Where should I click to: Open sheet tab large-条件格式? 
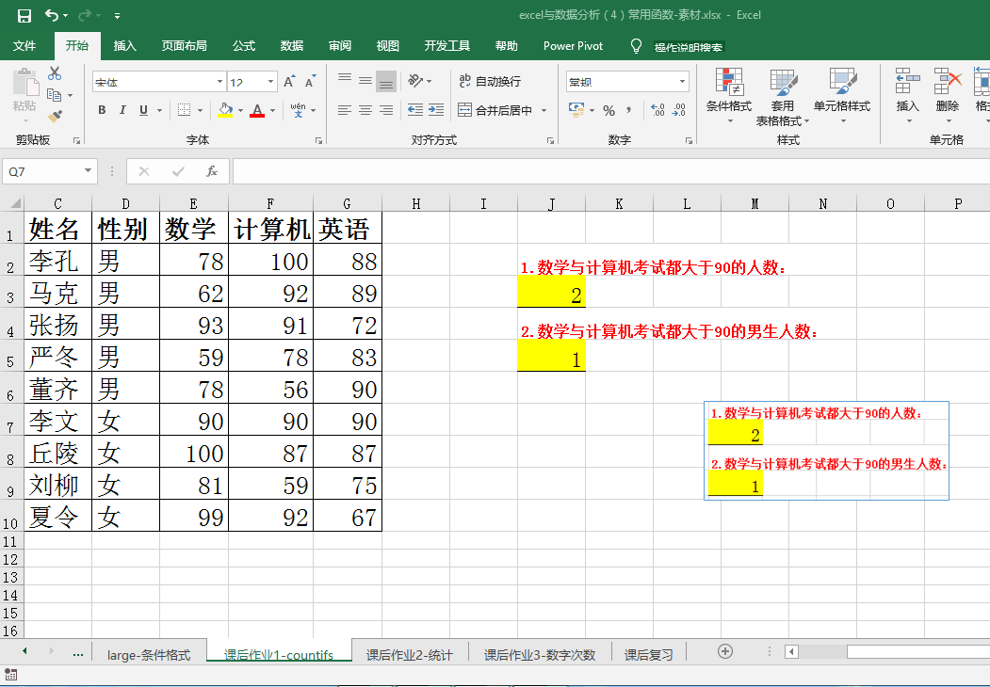[149, 655]
